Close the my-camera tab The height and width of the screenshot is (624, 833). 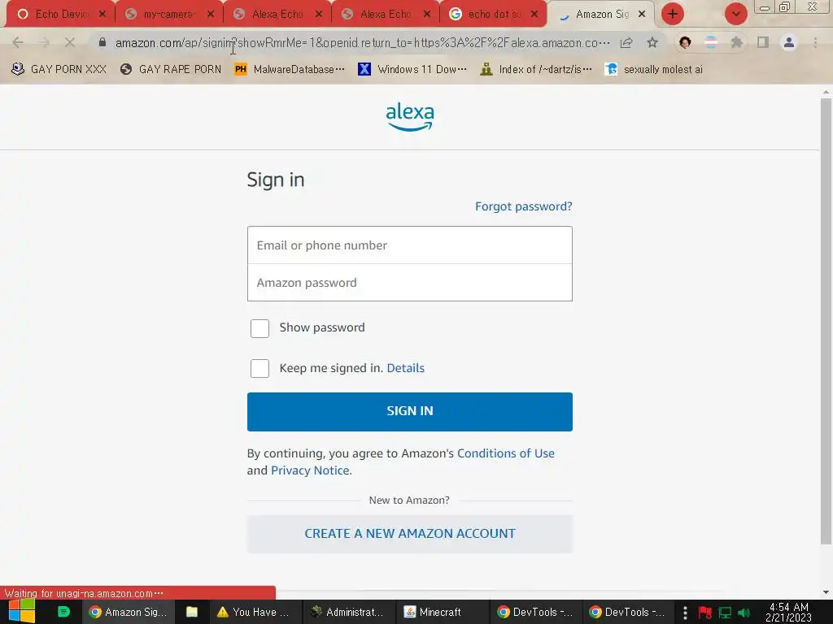[211, 15]
